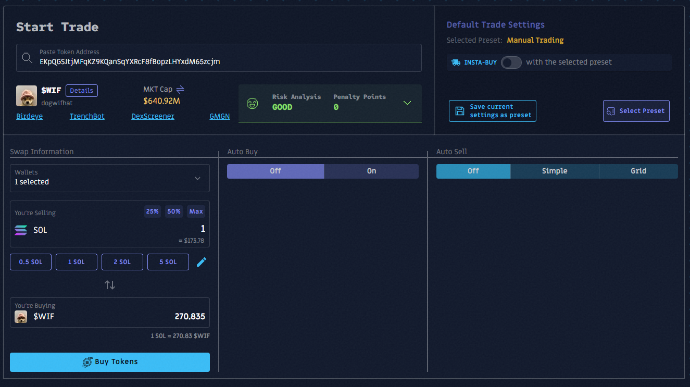Open the DexScreener link
This screenshot has height=387, width=690.
point(153,117)
